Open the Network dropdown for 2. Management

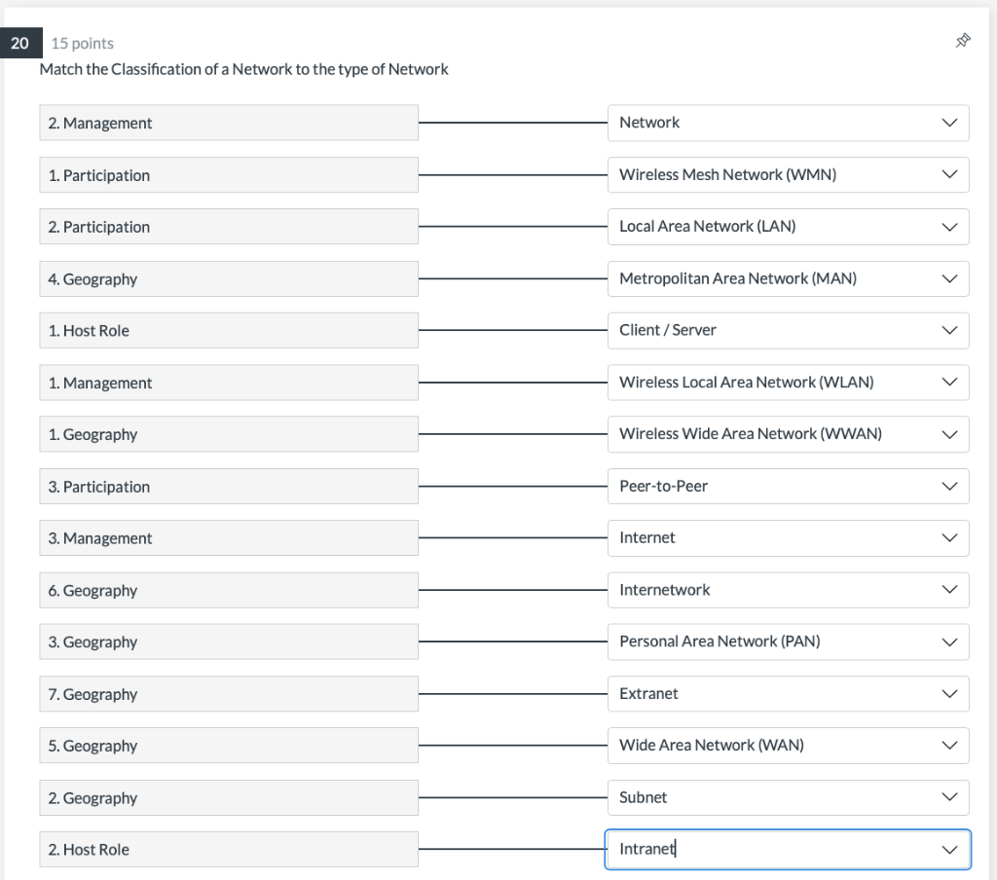(788, 123)
